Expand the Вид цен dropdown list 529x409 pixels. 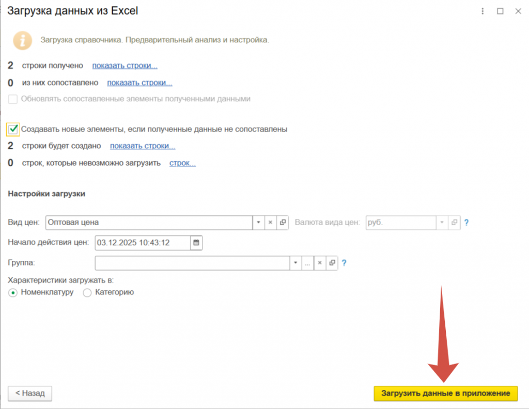[258, 223]
